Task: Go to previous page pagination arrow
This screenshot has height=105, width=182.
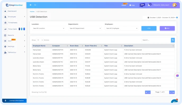Action: coord(149,92)
